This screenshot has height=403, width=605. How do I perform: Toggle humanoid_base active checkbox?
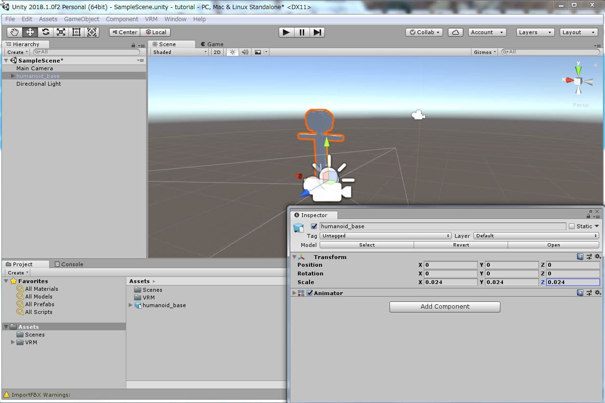[314, 226]
